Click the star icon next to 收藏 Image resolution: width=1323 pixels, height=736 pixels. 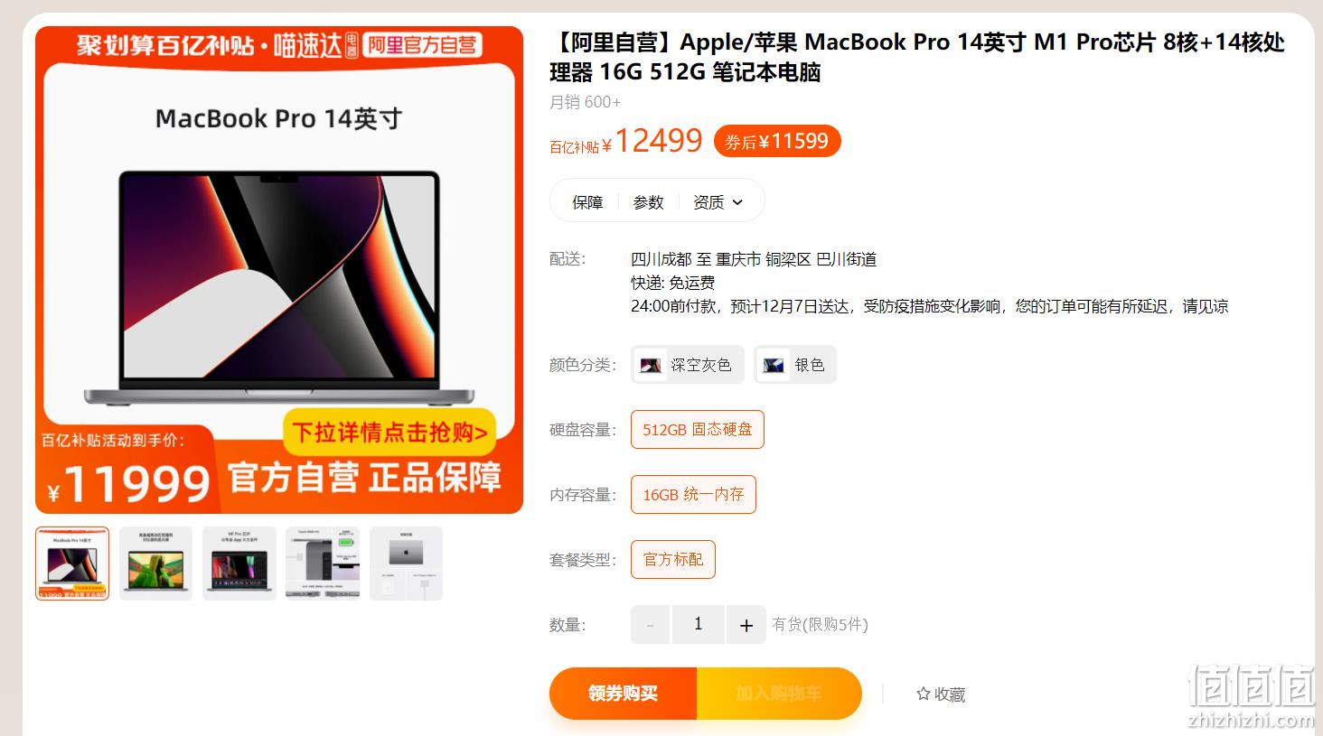[923, 694]
